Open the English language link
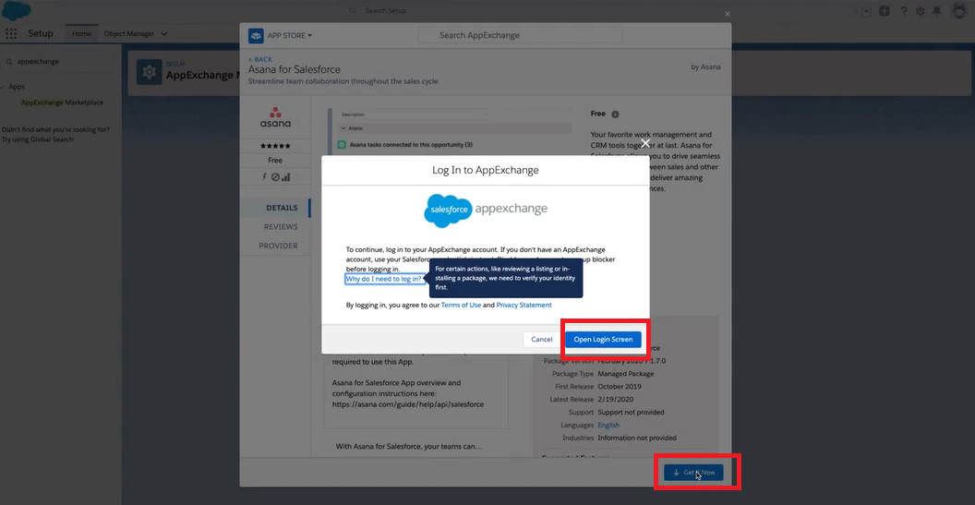This screenshot has height=505, width=975. pyautogui.click(x=608, y=426)
